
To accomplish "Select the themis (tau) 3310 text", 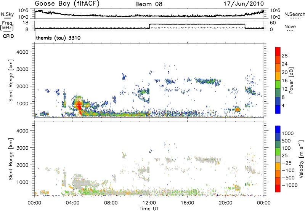I will (58, 38).
